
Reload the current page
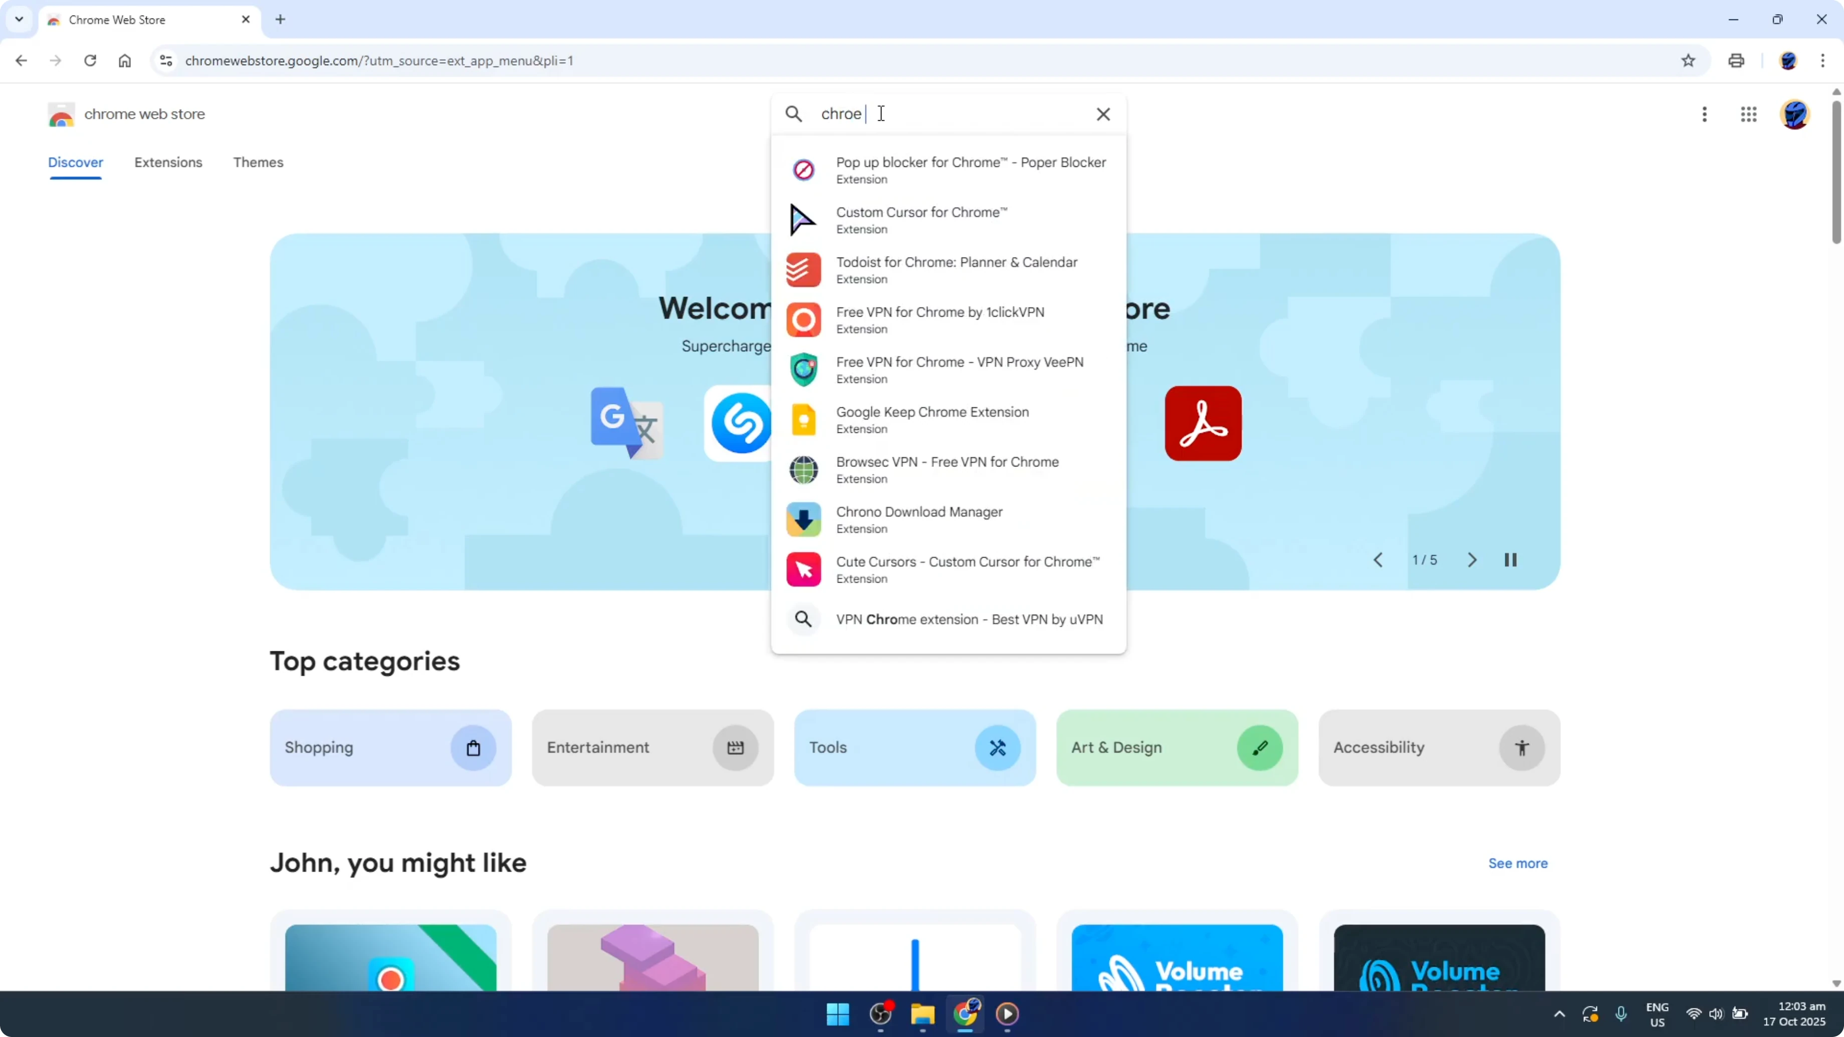[x=90, y=60]
